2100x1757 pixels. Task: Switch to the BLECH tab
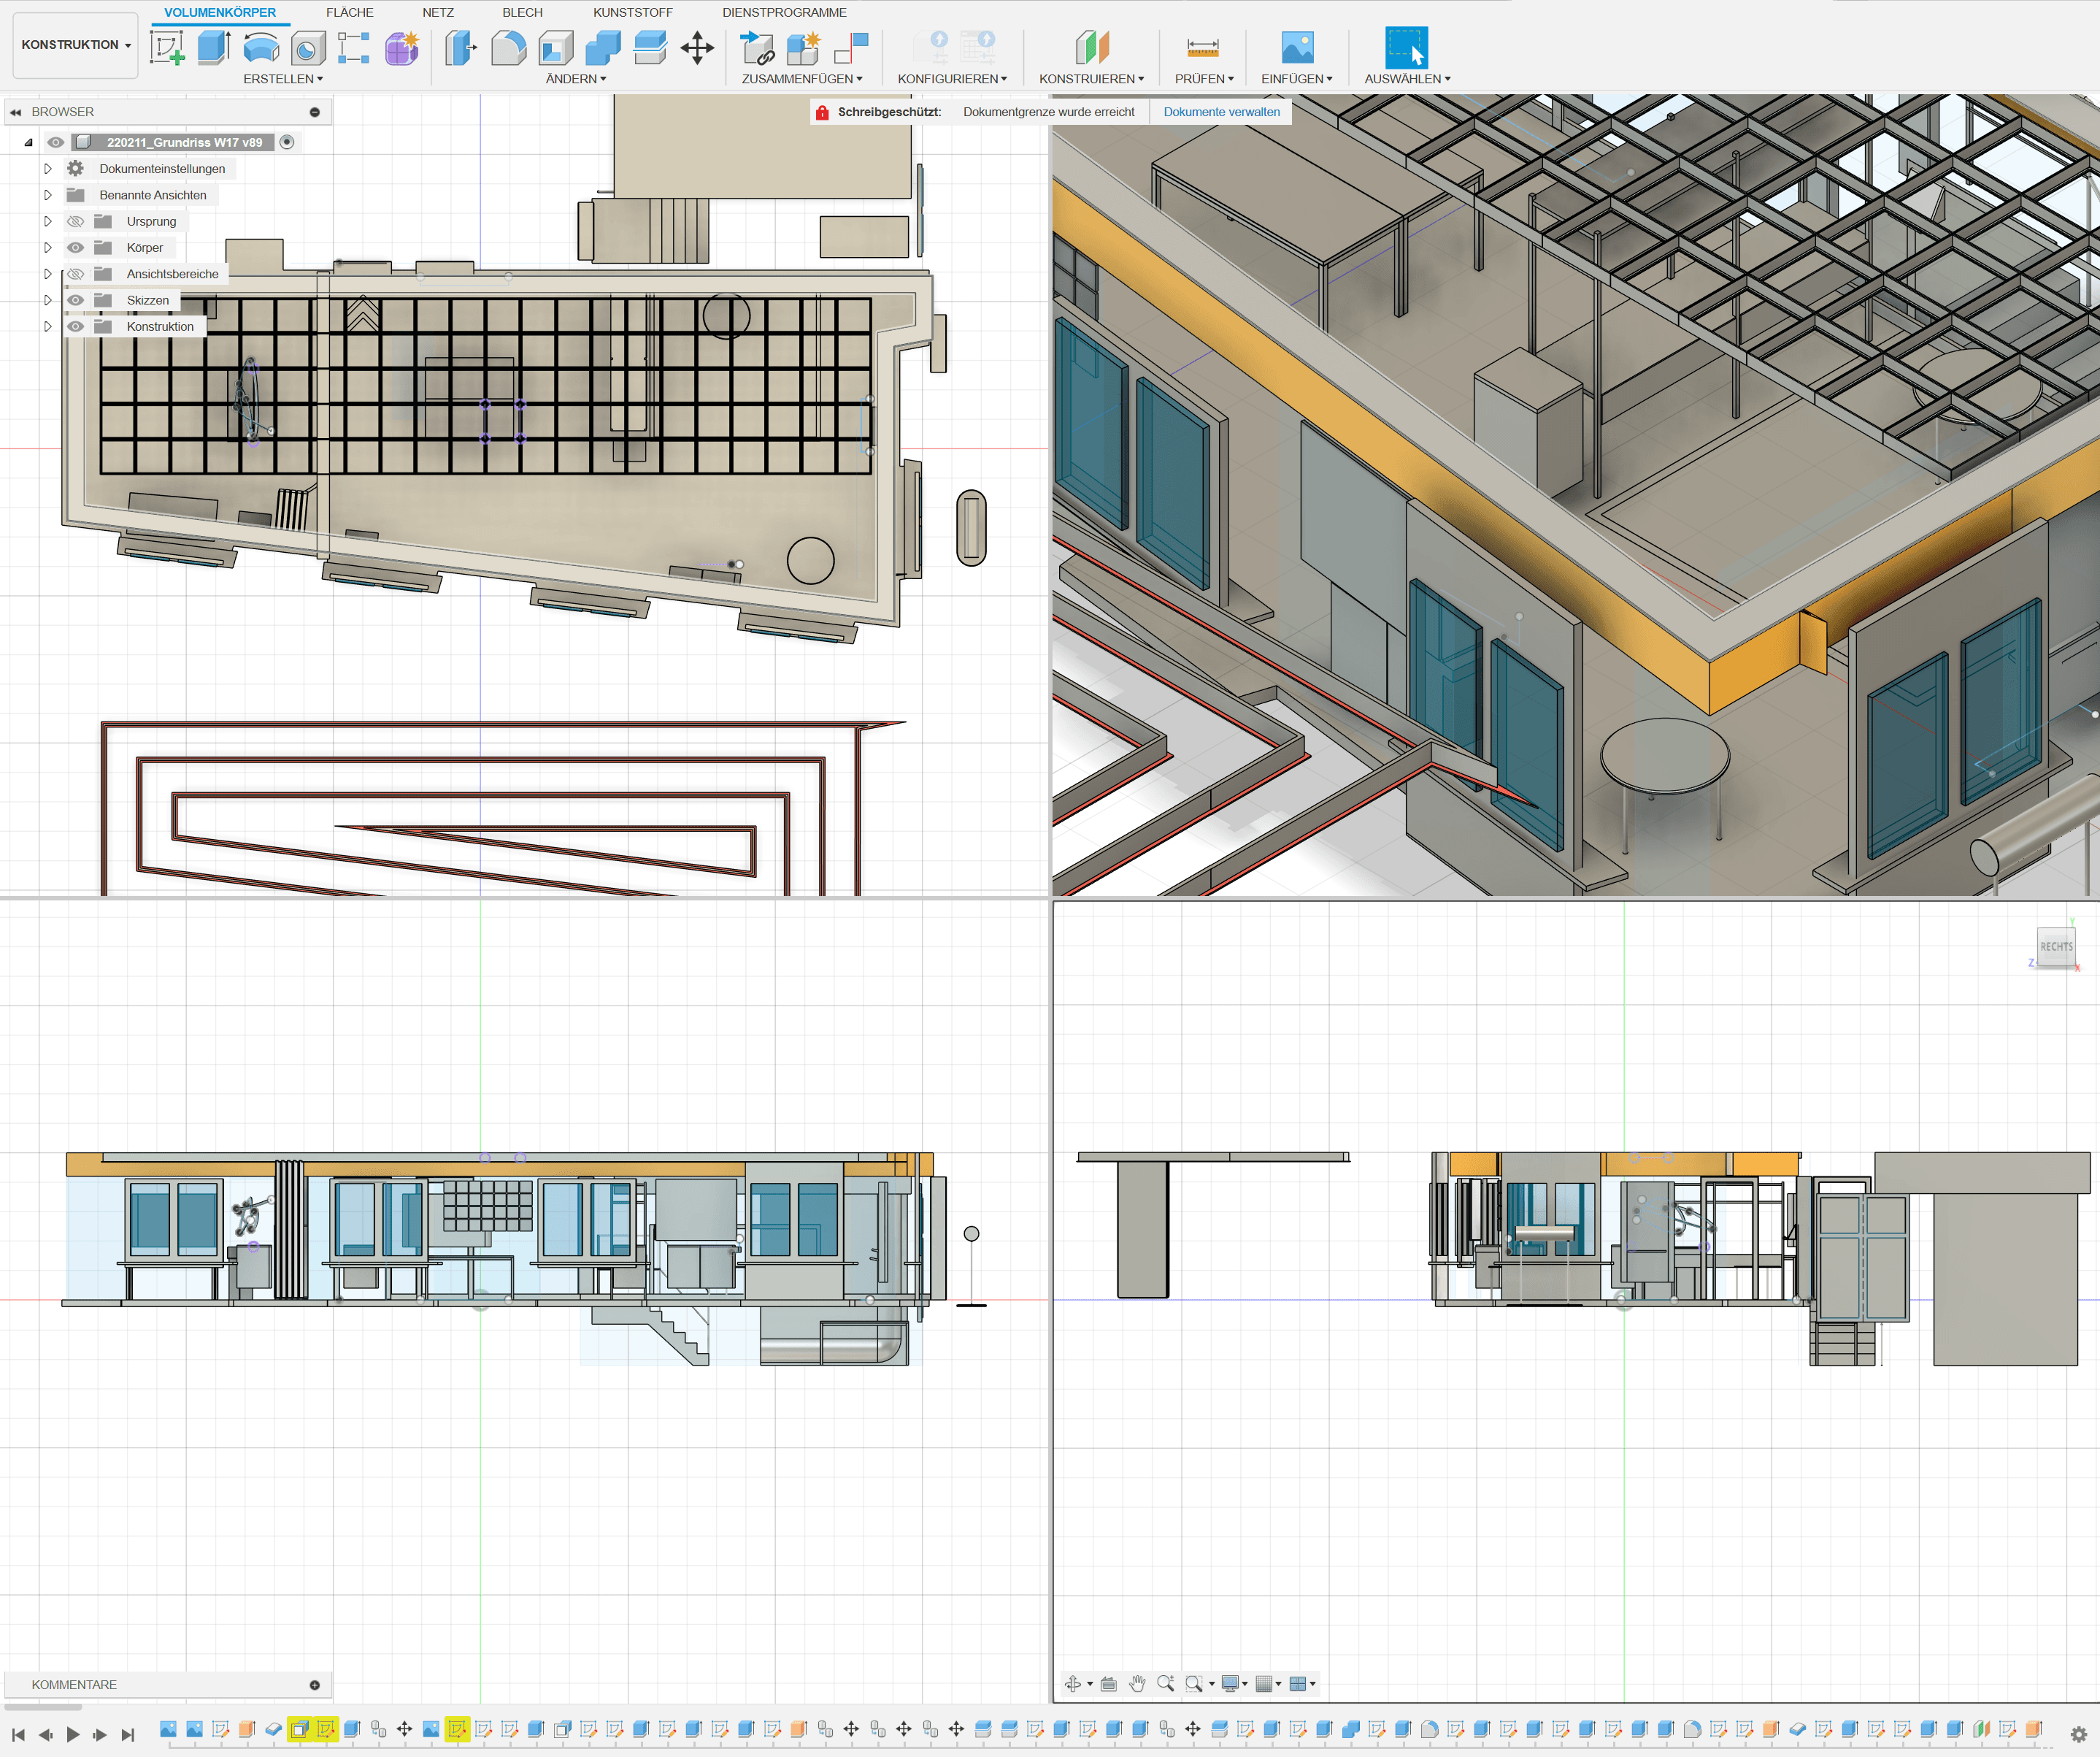point(522,13)
